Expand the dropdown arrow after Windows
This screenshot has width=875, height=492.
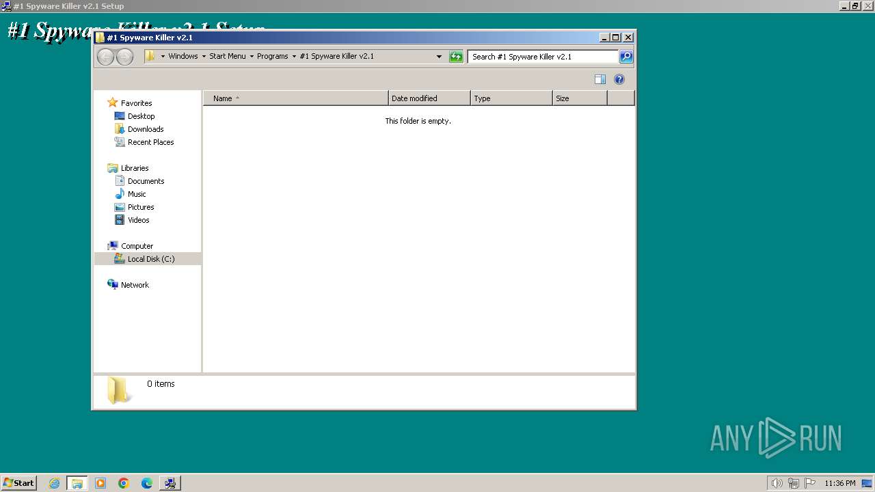coord(204,57)
